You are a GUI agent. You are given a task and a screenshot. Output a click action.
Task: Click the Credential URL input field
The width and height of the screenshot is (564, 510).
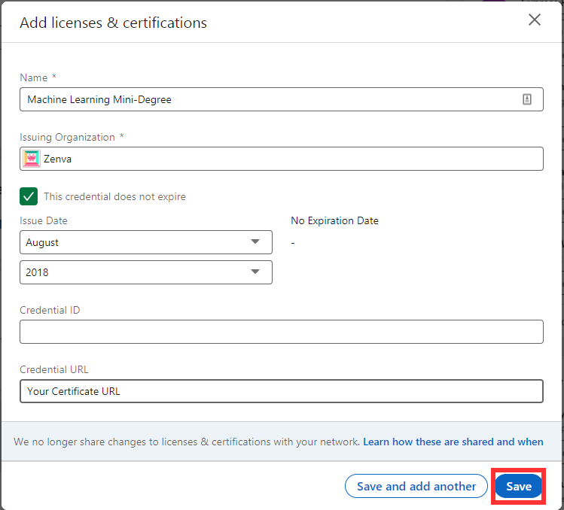(x=282, y=391)
